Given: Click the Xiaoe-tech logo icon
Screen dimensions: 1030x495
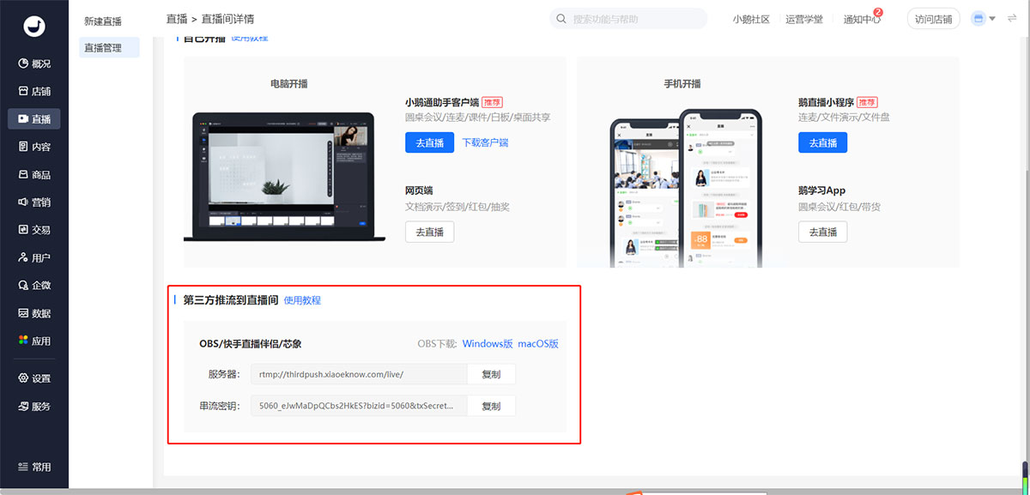Looking at the screenshot, I should pyautogui.click(x=34, y=27).
